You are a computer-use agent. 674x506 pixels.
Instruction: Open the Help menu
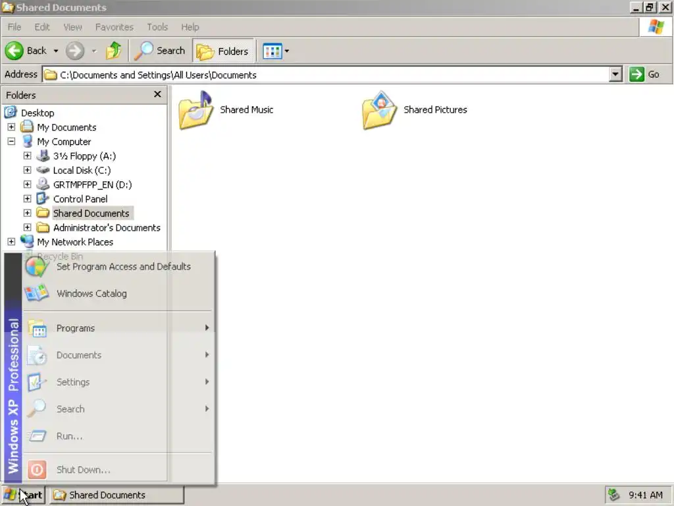tap(190, 27)
